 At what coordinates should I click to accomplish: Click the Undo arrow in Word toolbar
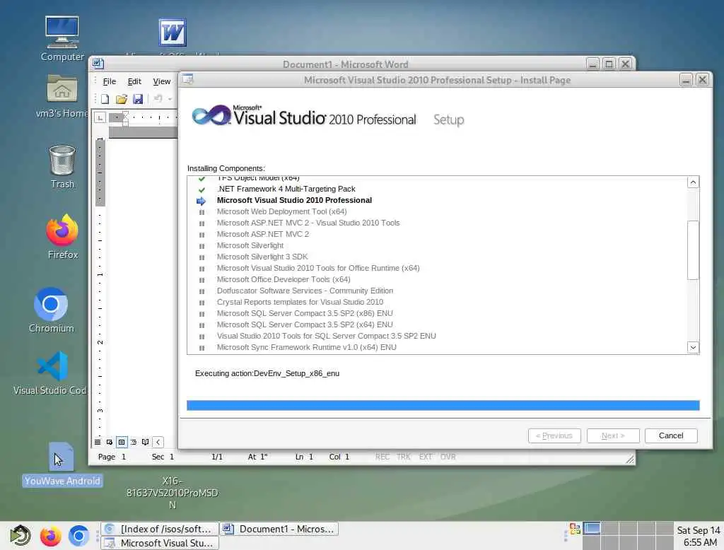pos(158,98)
